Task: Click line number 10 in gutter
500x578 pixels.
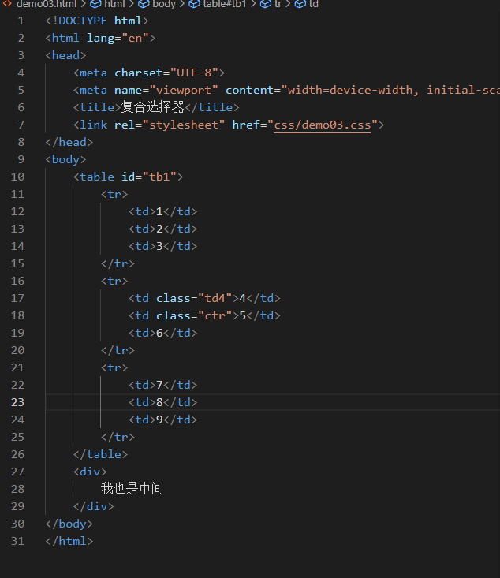Action: click(17, 177)
